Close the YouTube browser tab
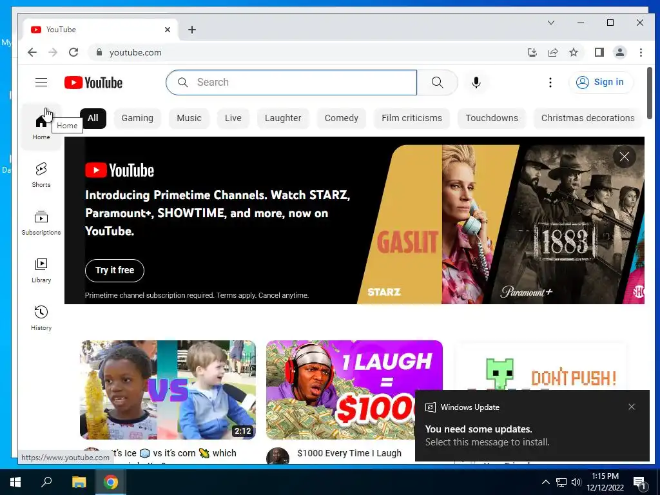This screenshot has height=495, width=660. [x=167, y=30]
